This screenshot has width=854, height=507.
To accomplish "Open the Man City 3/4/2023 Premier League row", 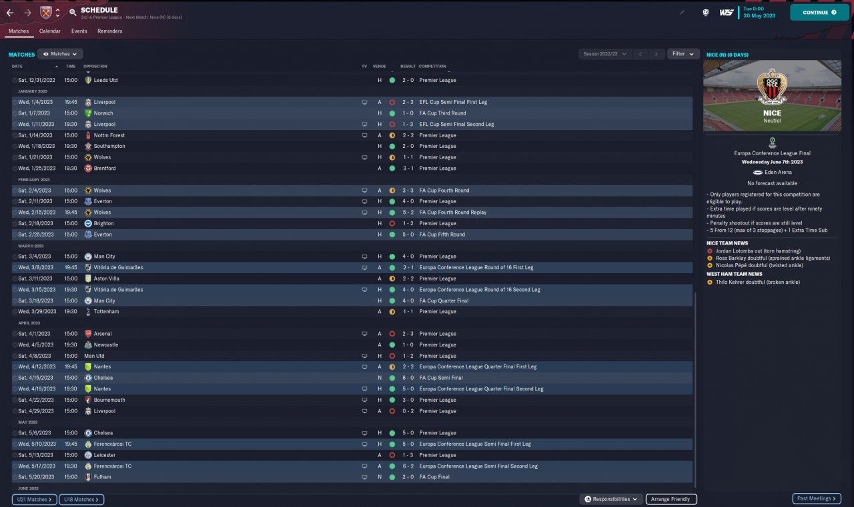I will [352, 256].
